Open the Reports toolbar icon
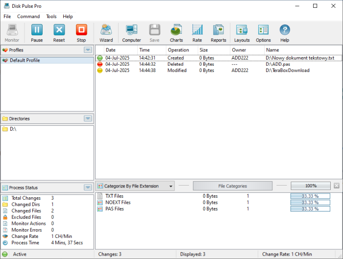The width and height of the screenshot is (343, 259). point(219,30)
